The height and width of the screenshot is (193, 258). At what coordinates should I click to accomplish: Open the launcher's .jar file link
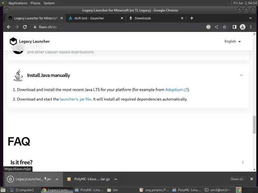pyautogui.click(x=75, y=99)
